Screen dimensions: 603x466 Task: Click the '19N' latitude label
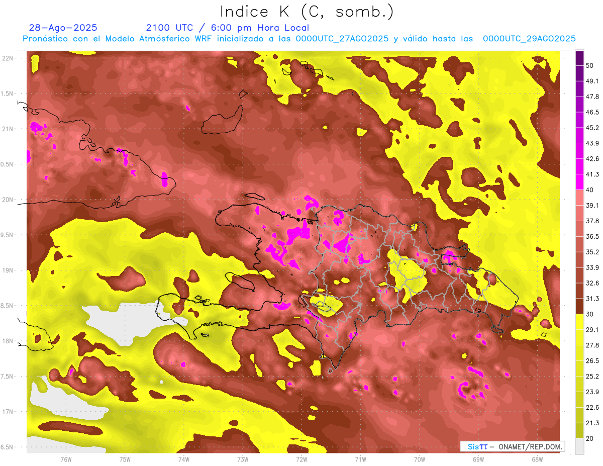(9, 270)
